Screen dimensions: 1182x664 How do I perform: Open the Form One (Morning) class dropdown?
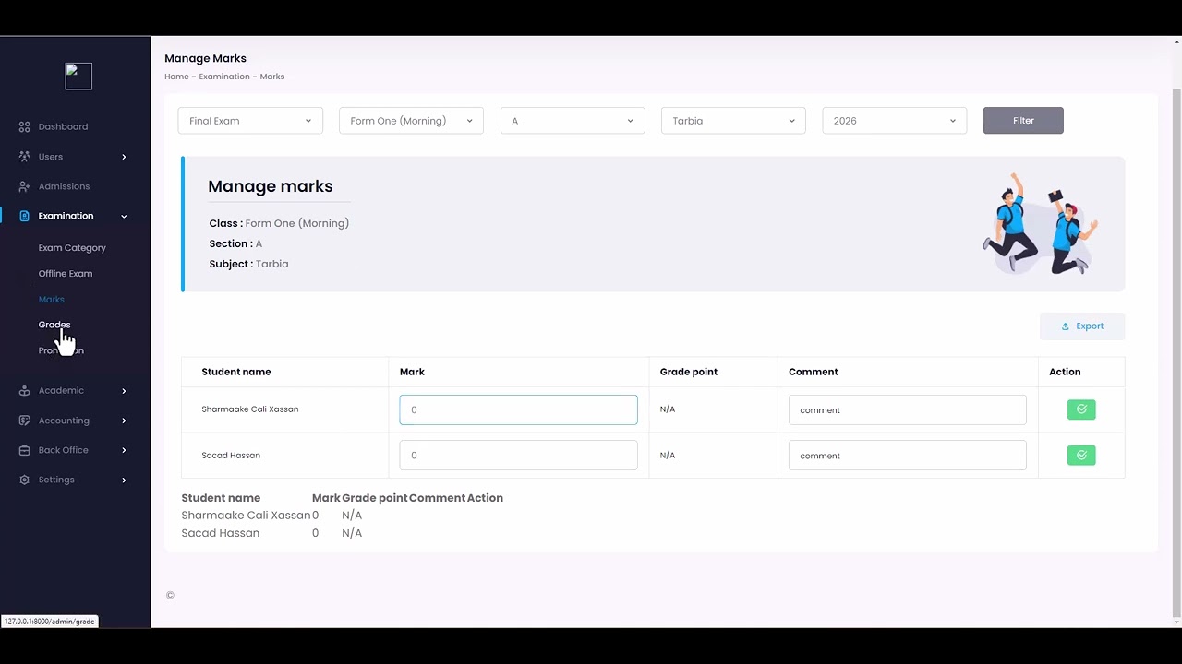[411, 121]
